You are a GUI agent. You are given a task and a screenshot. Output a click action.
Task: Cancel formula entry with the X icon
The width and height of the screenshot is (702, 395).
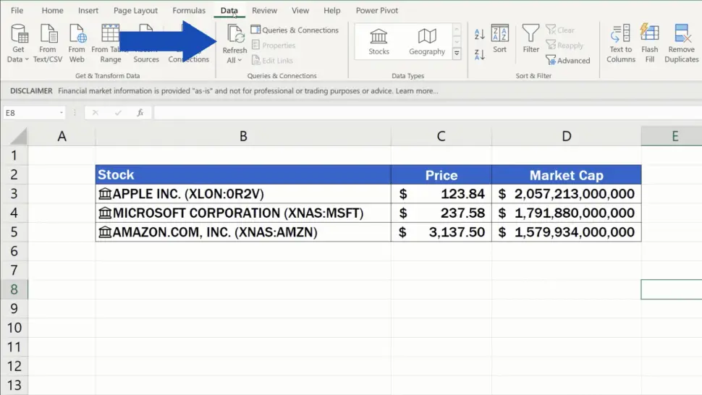96,113
